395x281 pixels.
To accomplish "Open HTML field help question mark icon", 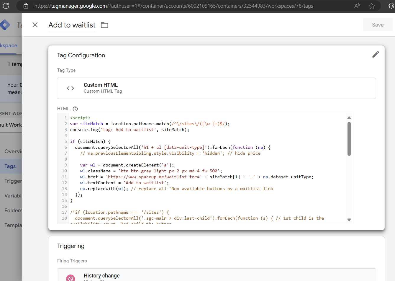I will [x=75, y=109].
